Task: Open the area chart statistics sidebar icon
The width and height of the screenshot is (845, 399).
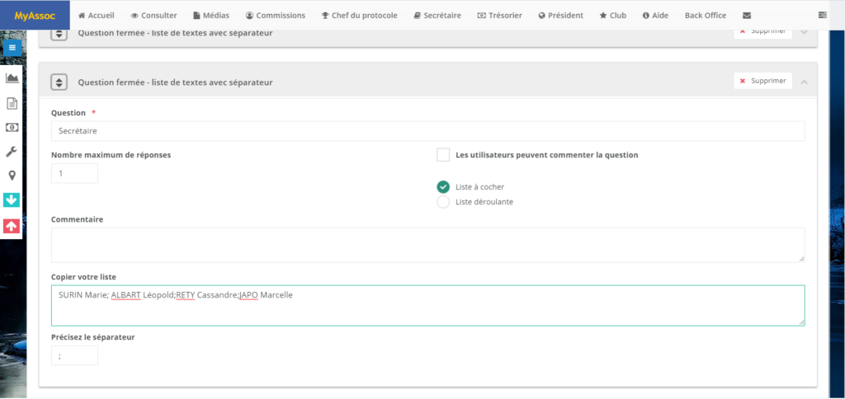Action: point(12,78)
